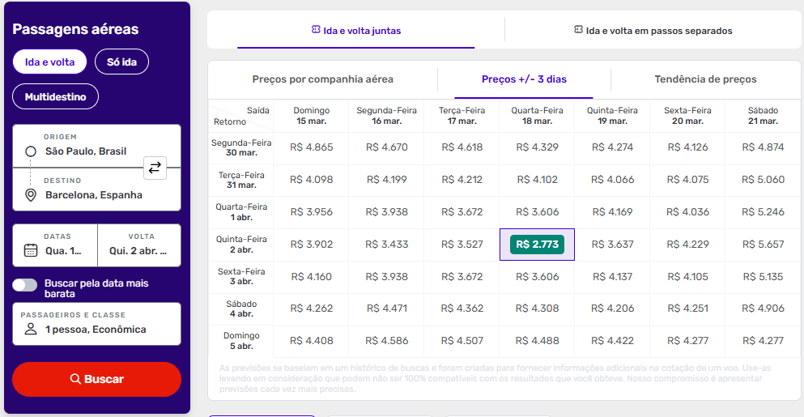This screenshot has width=804, height=417.
Task: Edit destination field Barcelona, Espanha
Action: (94, 195)
